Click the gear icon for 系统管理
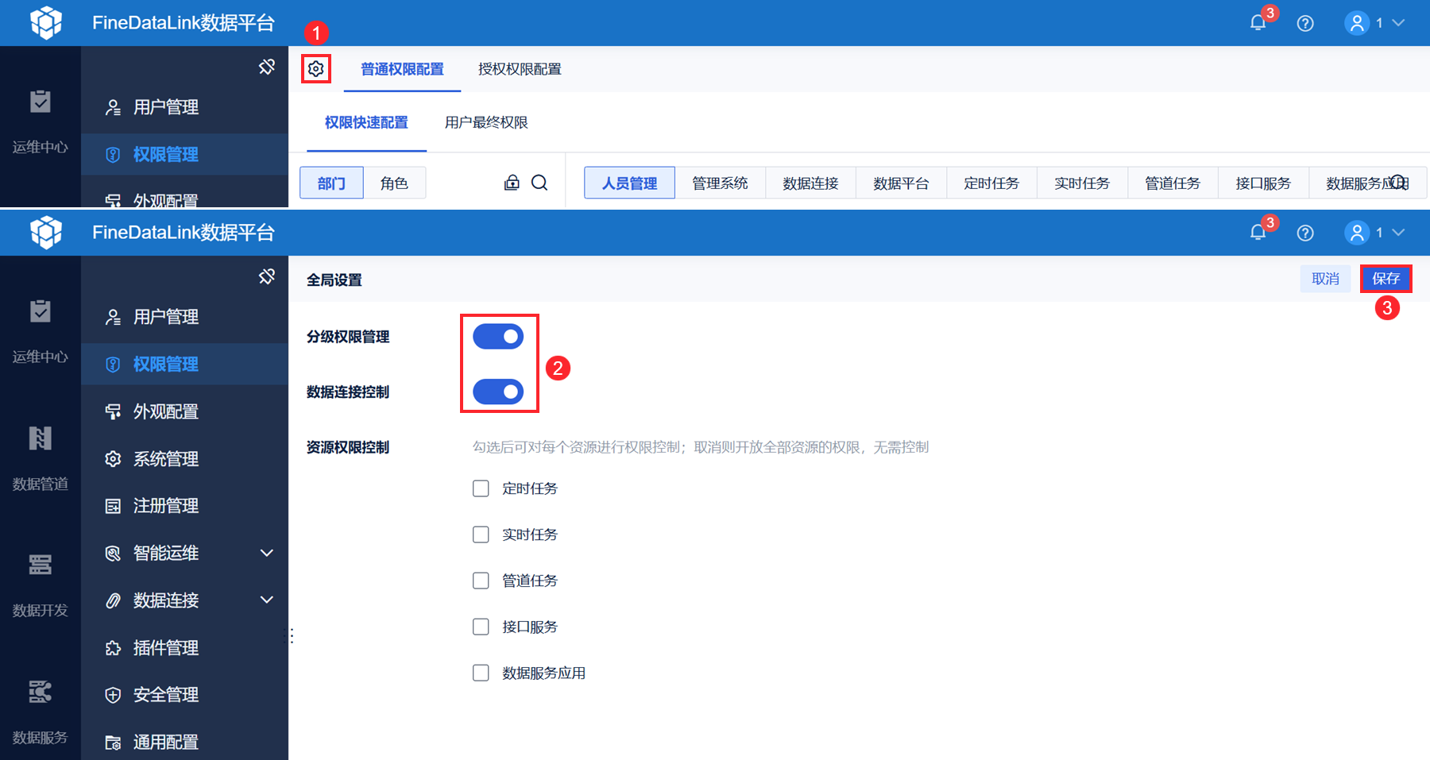Screen dimensions: 1430x760 113,459
